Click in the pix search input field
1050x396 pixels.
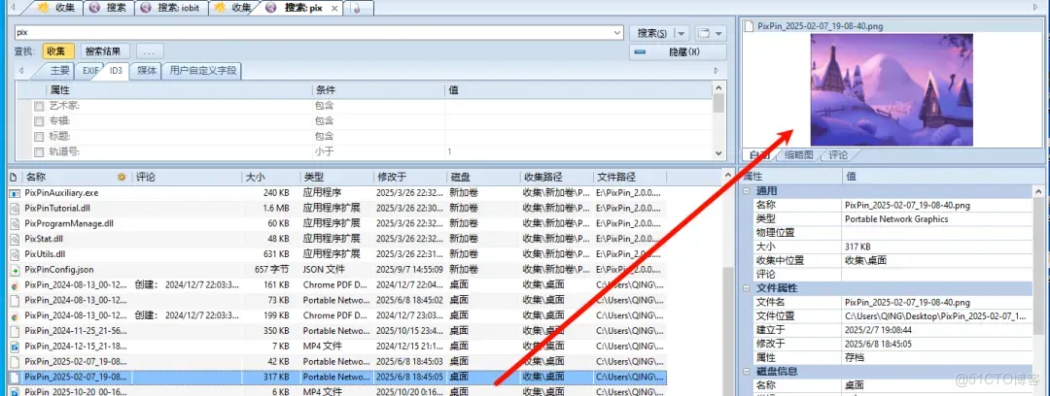(313, 32)
